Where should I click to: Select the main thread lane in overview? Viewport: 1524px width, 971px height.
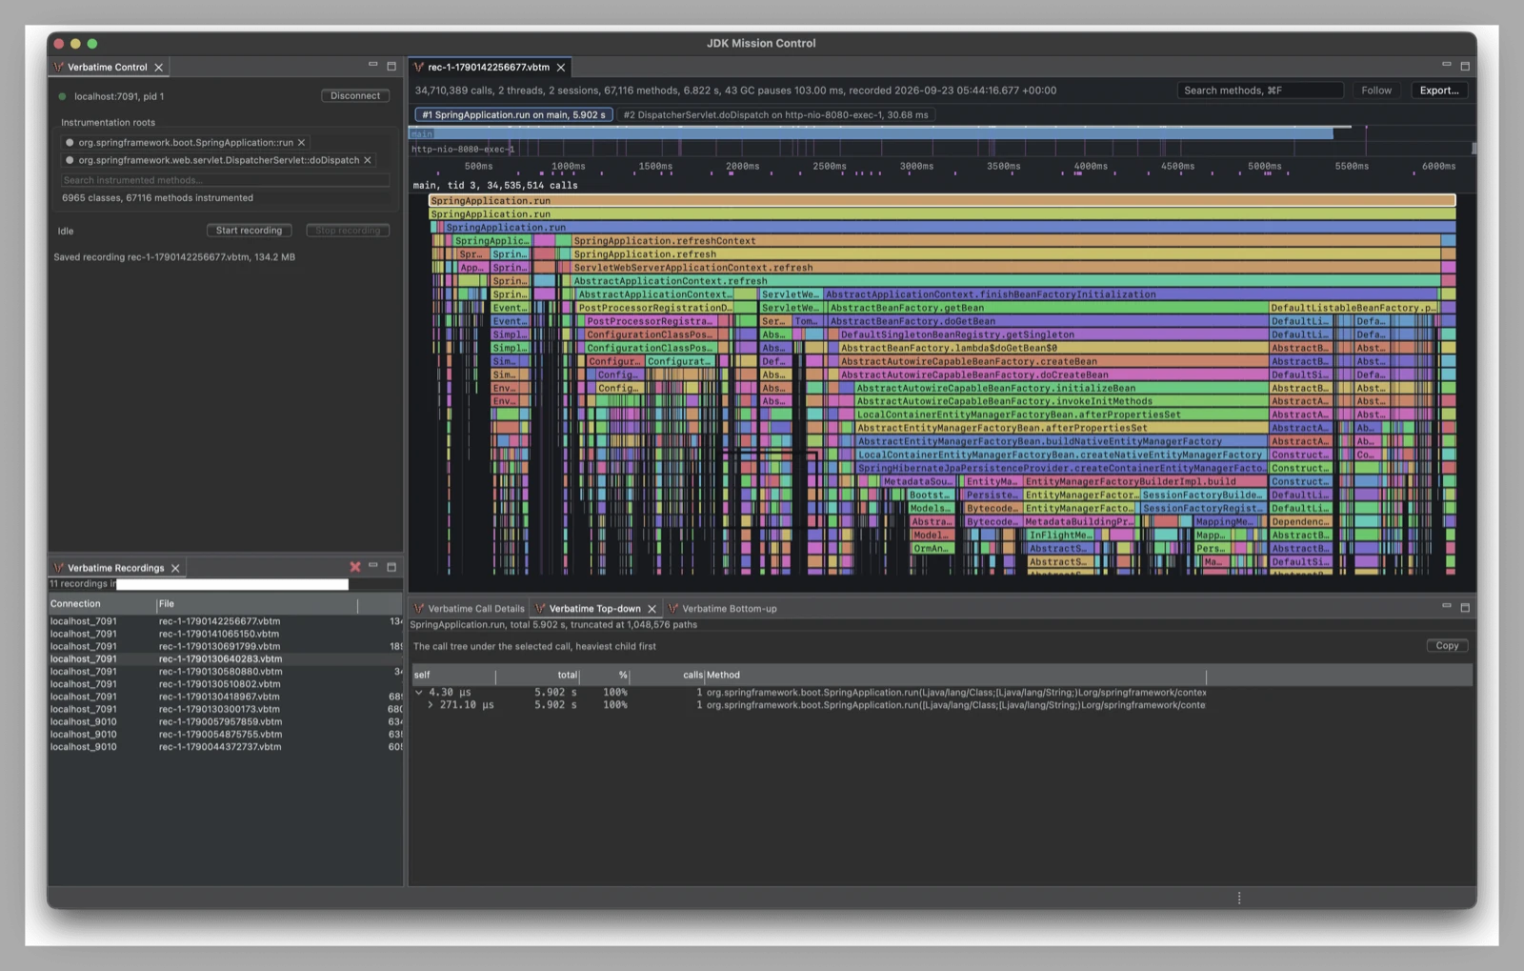[871, 134]
